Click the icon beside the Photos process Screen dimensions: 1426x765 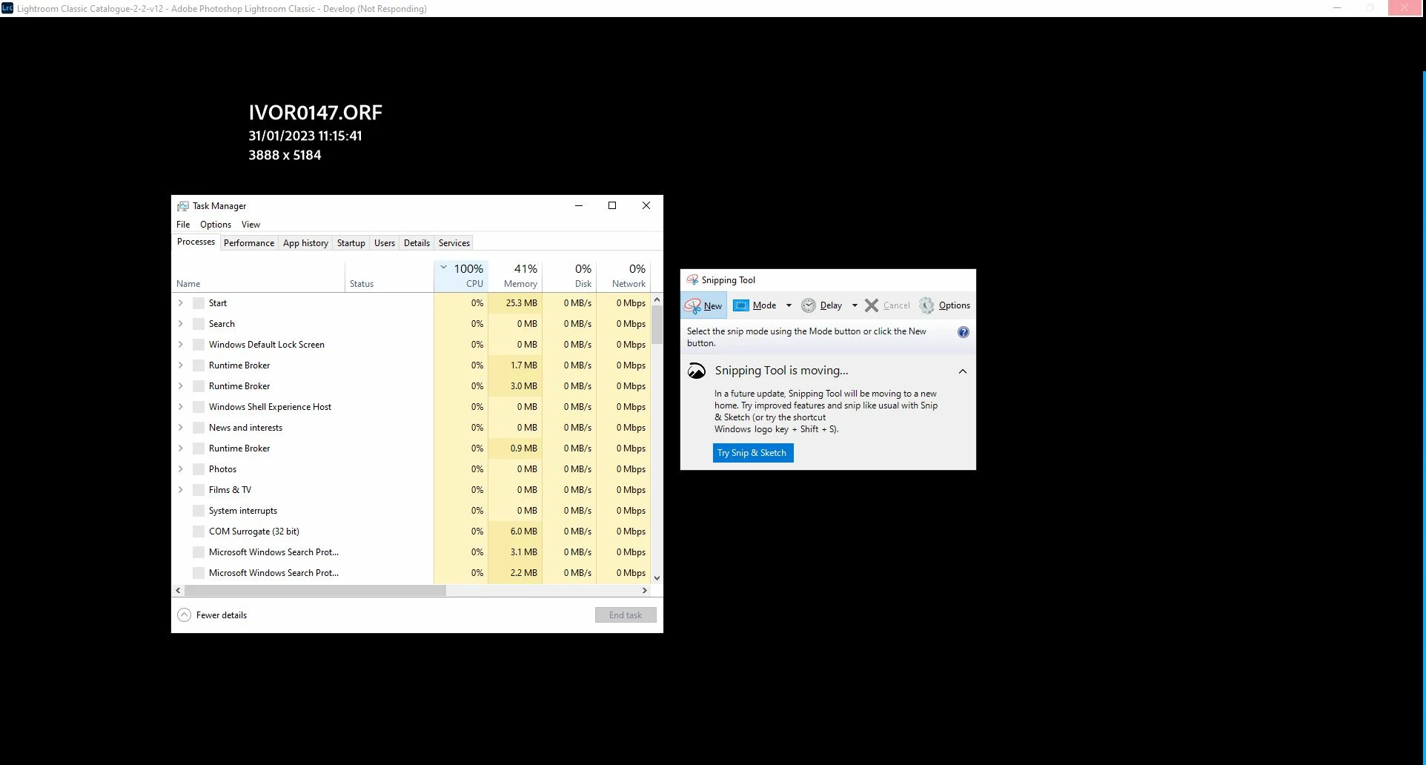tap(199, 469)
